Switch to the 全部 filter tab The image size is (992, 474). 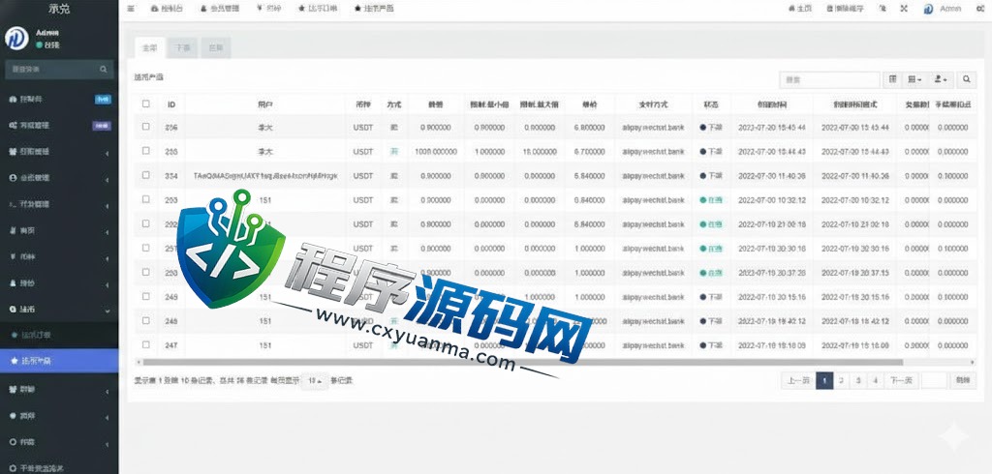click(150, 48)
